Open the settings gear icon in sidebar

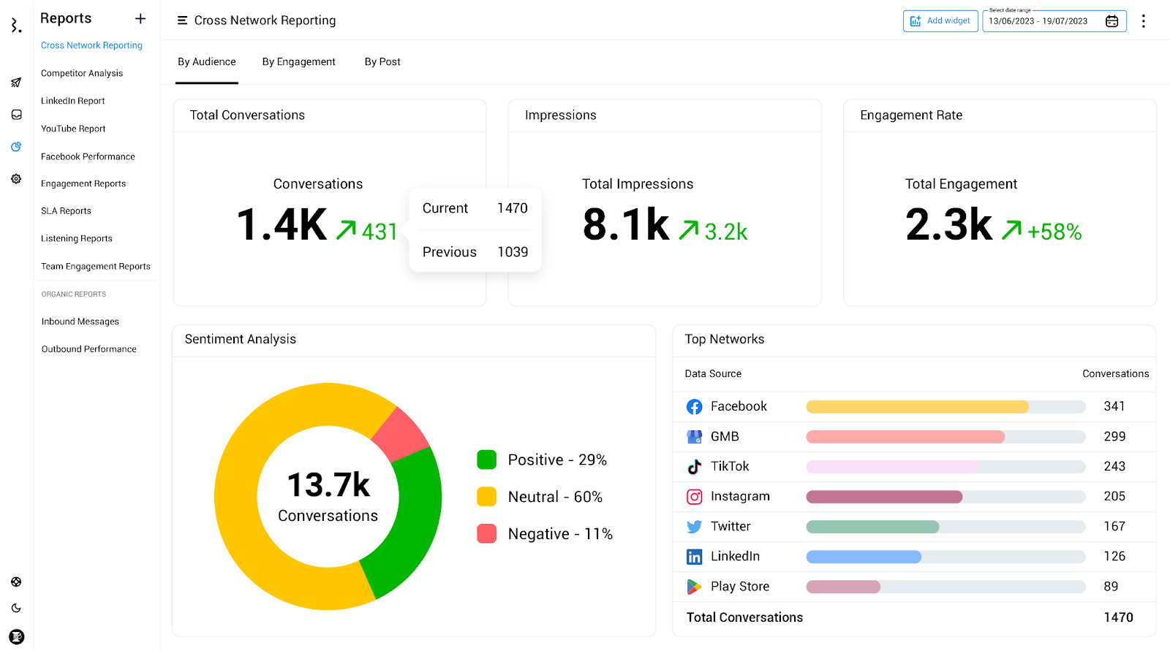coord(16,179)
